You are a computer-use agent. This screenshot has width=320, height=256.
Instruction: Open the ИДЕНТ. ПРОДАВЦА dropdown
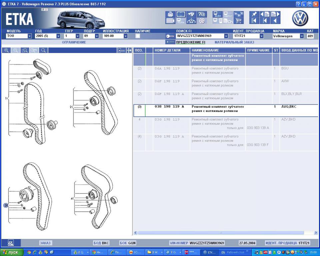click(261, 36)
